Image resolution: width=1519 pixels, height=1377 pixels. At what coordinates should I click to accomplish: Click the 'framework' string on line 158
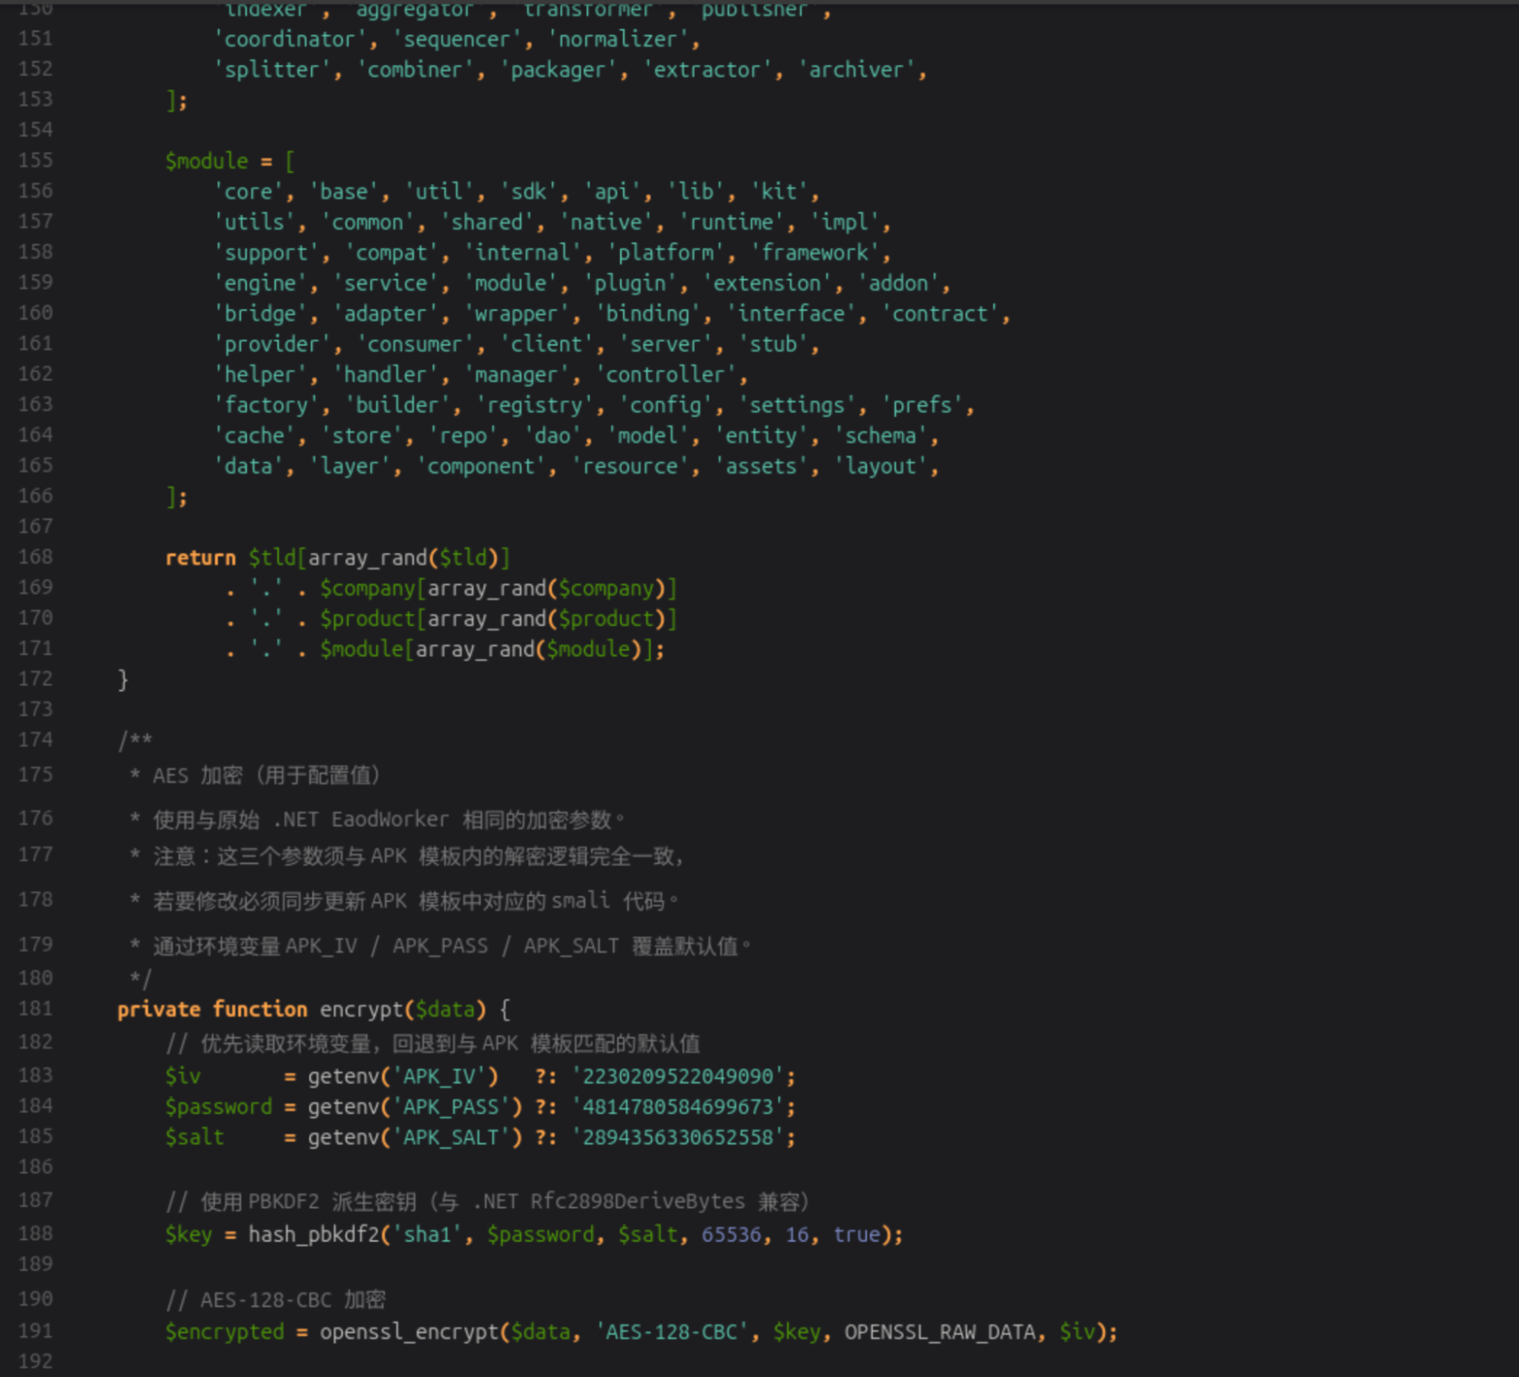coord(815,253)
